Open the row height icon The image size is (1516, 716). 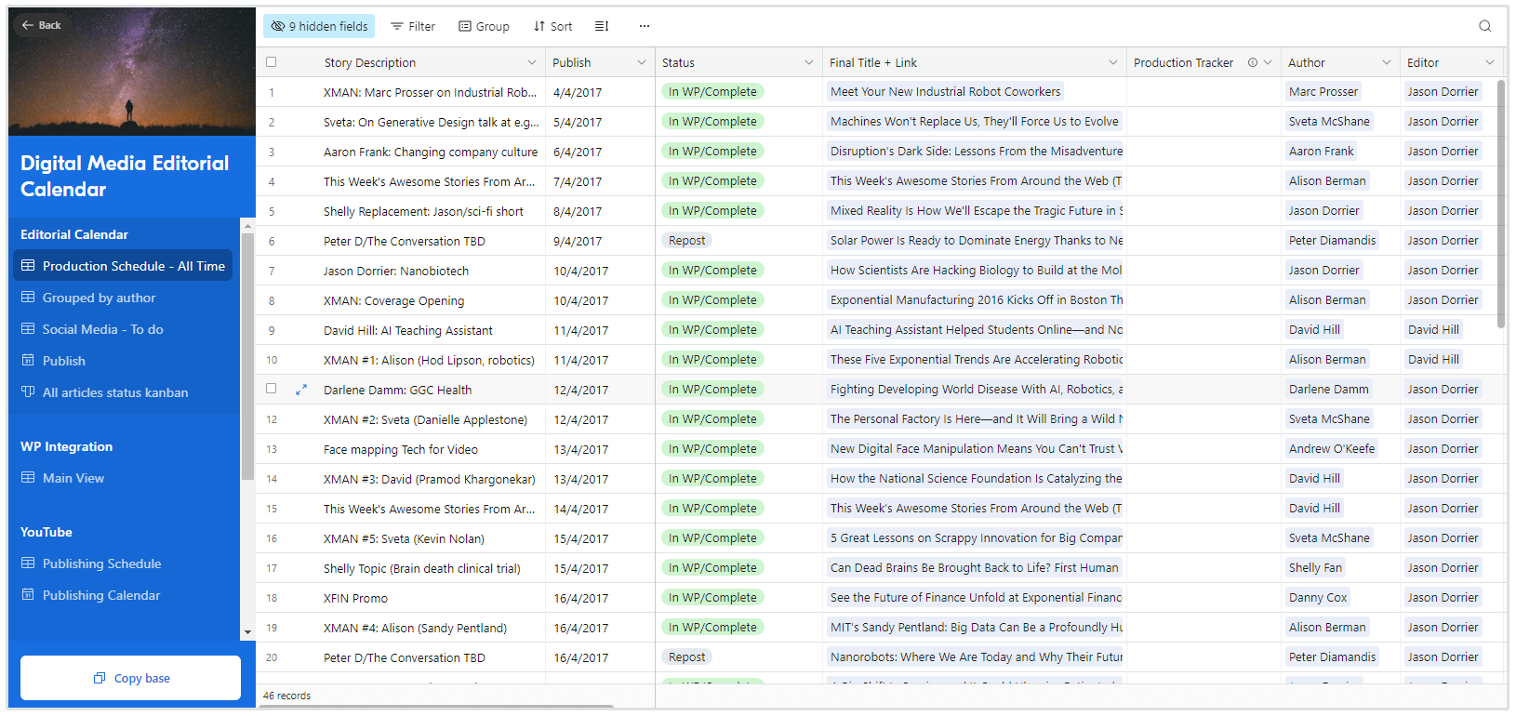pos(602,26)
